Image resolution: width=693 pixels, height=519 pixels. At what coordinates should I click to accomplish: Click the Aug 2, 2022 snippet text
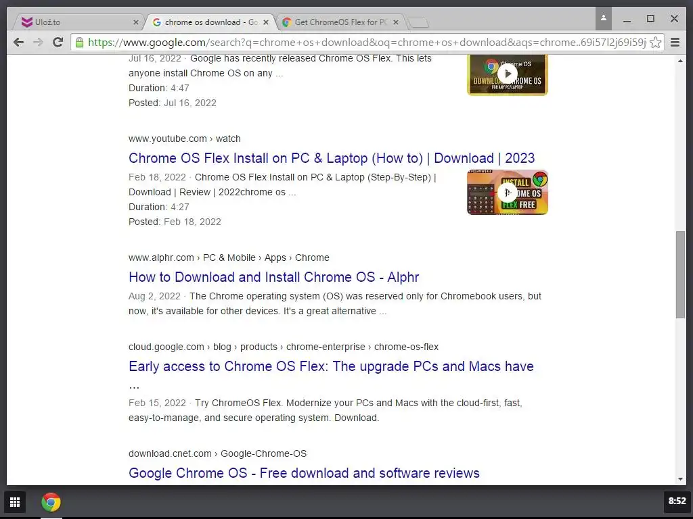[334, 303]
